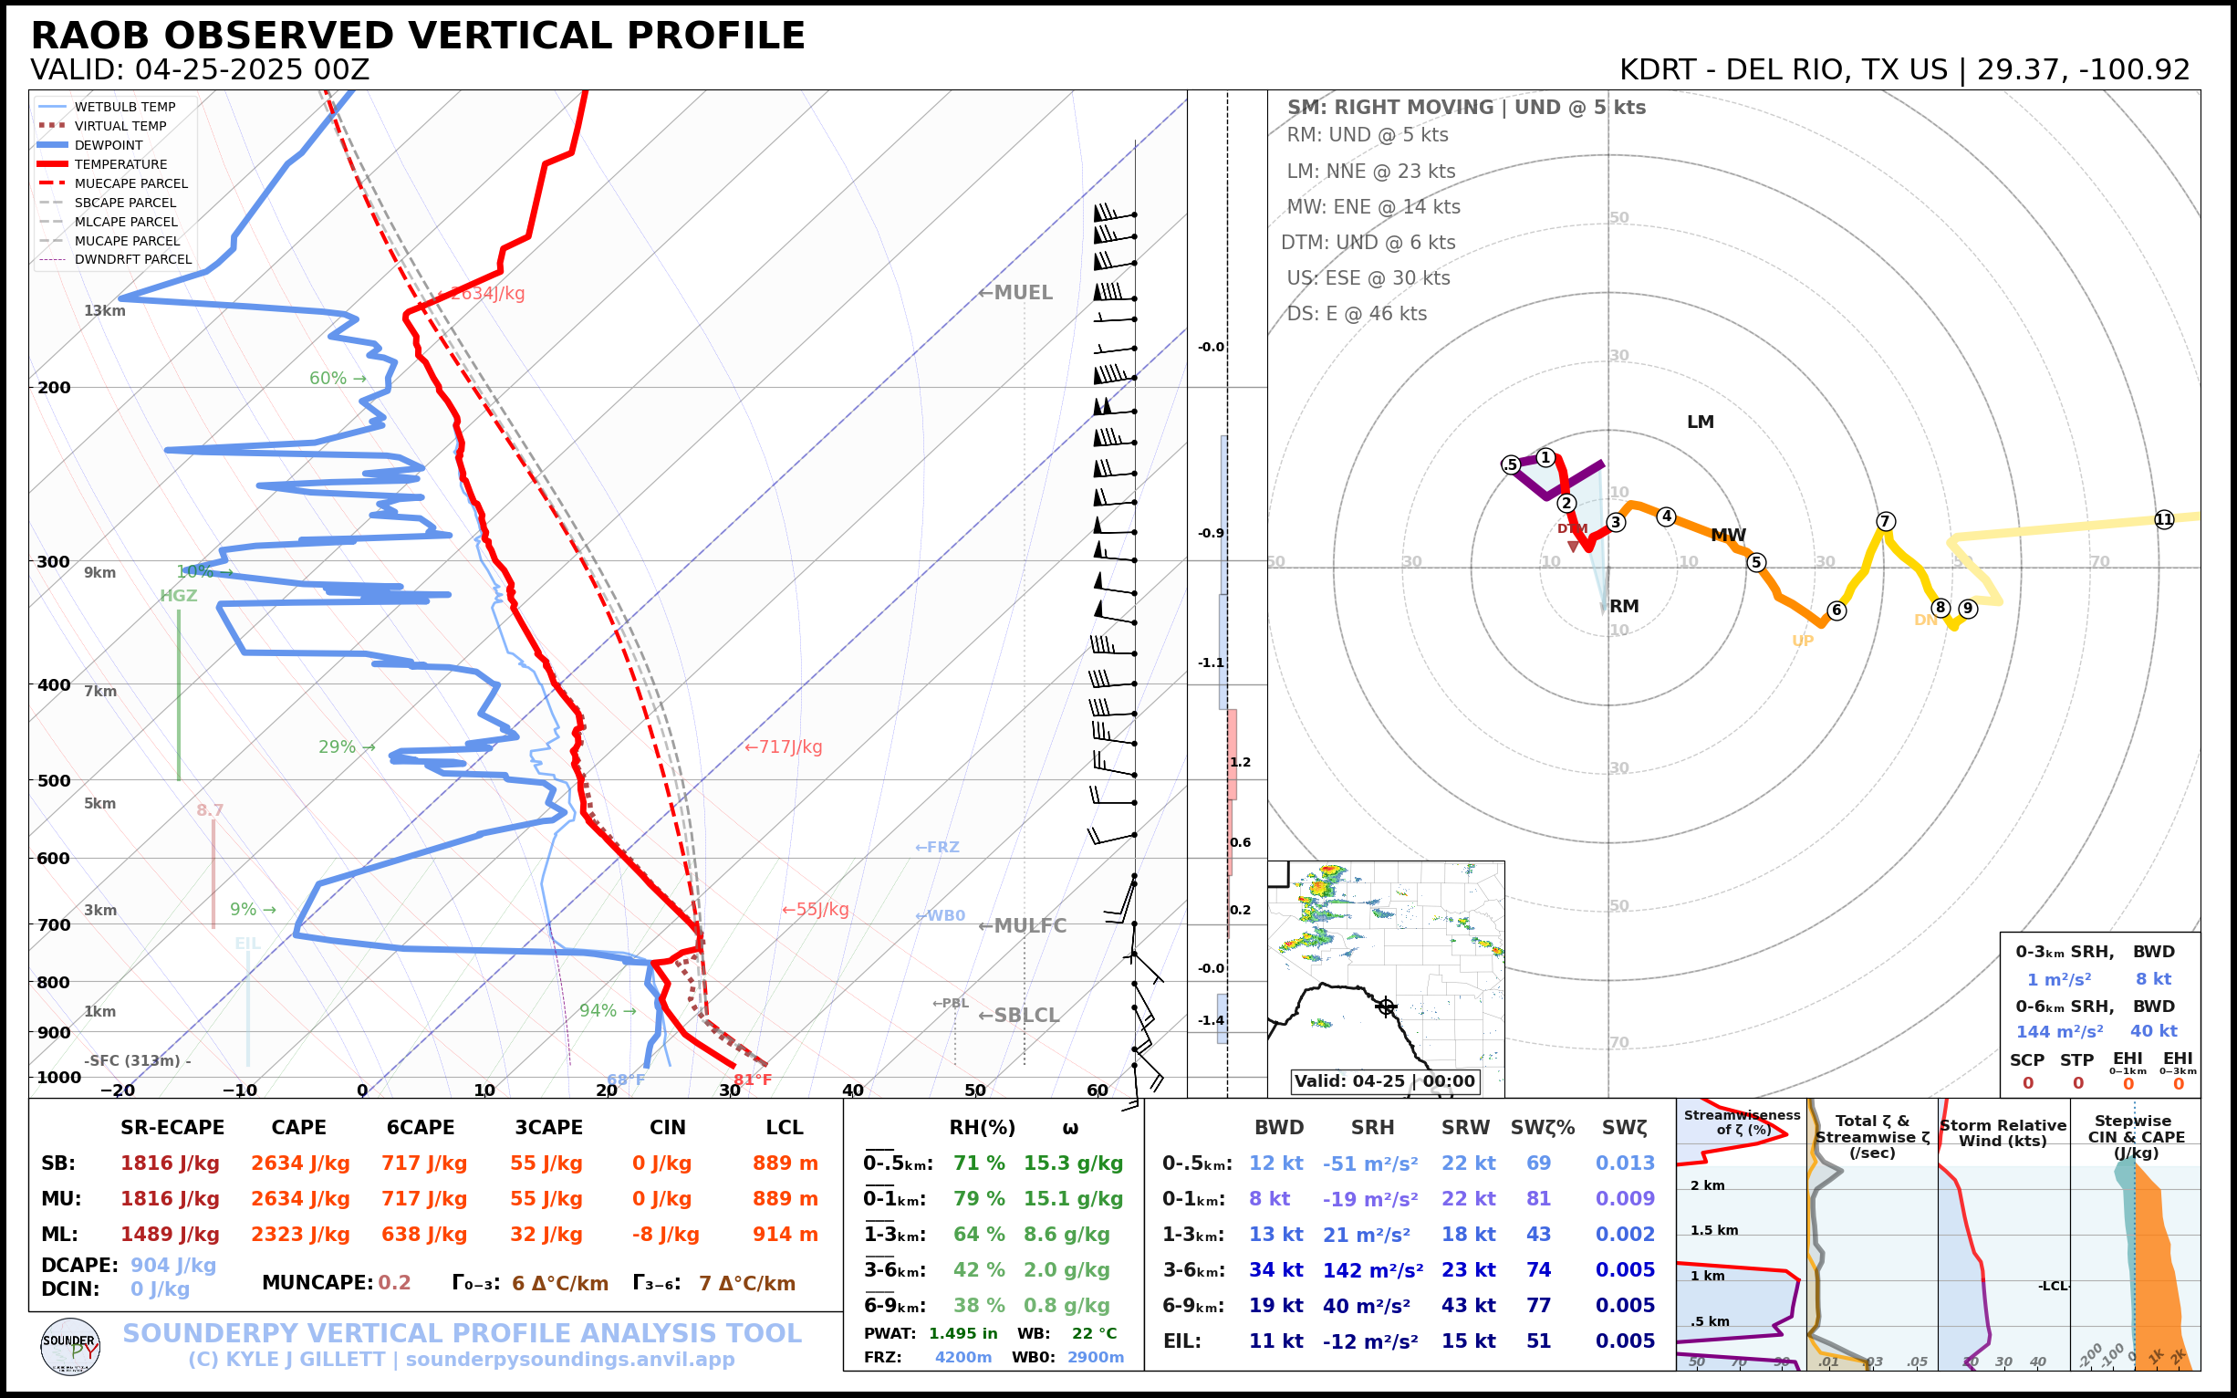Click hodograph height marker number 11
Screen dimensions: 2237x1398
pos(2164,519)
